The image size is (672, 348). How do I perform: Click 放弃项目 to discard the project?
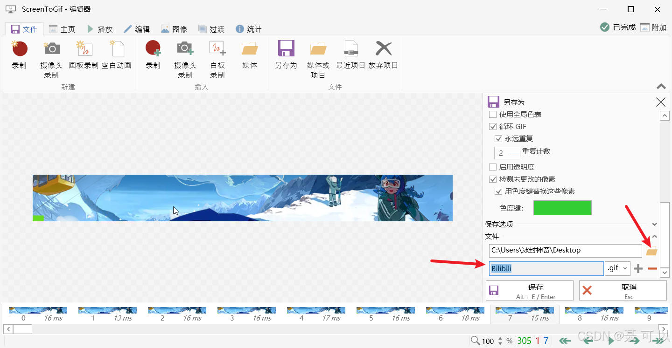tap(383, 55)
